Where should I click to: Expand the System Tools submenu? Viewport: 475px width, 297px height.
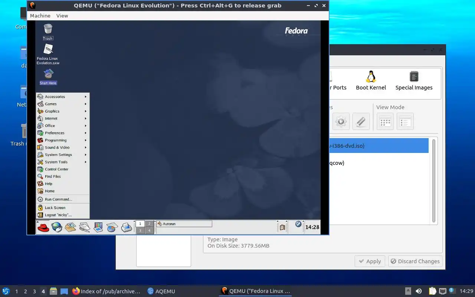pyautogui.click(x=62, y=162)
